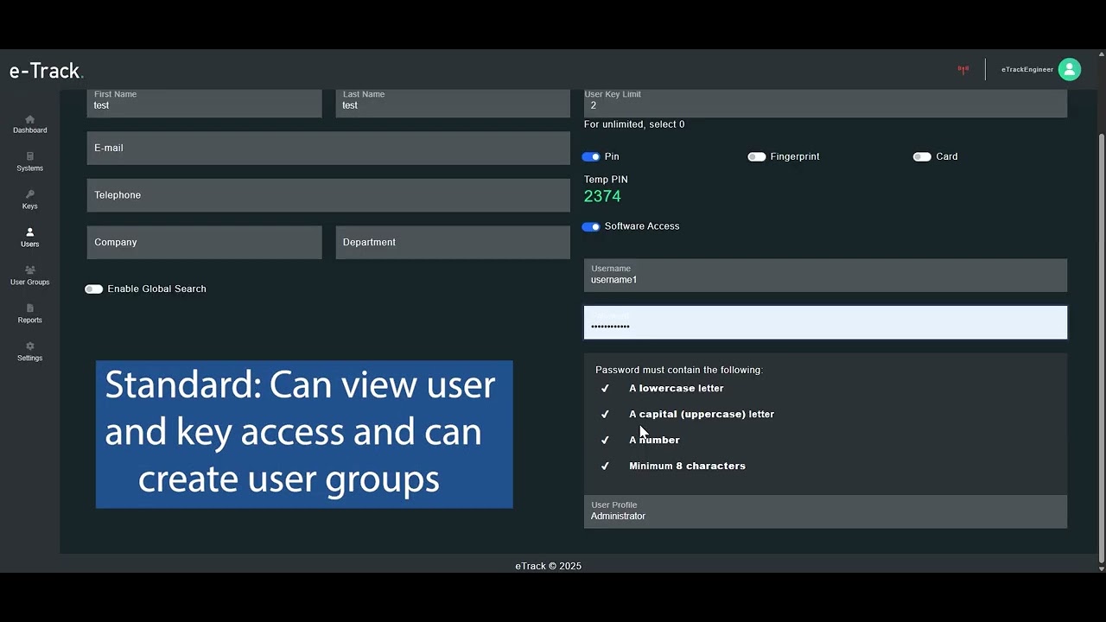The width and height of the screenshot is (1106, 622).
Task: Click the E-mail input field
Action: [328, 148]
